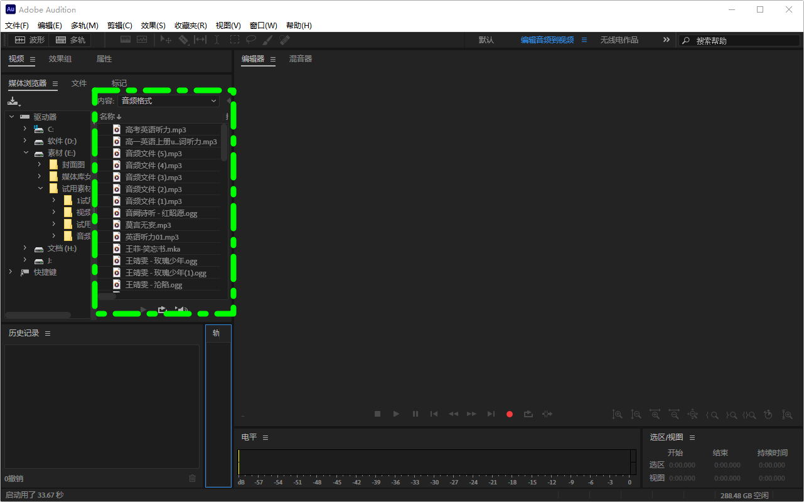The width and height of the screenshot is (804, 502).
Task: Select the Paintbrush selection tool
Action: [267, 40]
